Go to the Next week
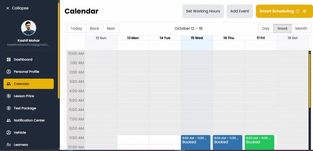The width and height of the screenshot is (313, 151). coord(111,28)
